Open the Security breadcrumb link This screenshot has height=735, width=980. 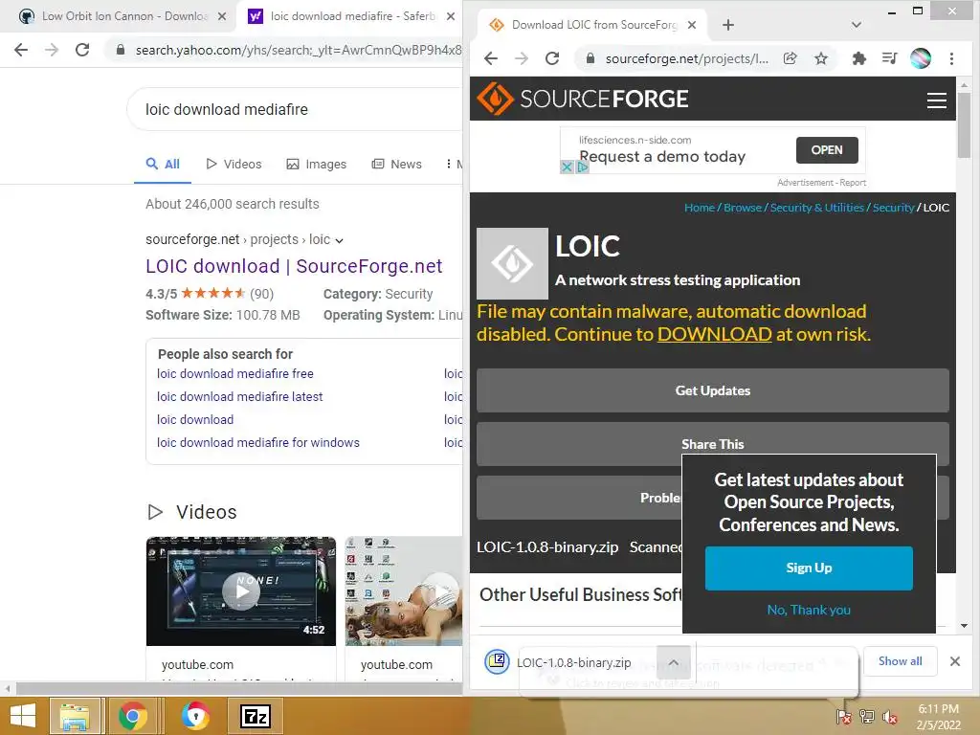893,208
